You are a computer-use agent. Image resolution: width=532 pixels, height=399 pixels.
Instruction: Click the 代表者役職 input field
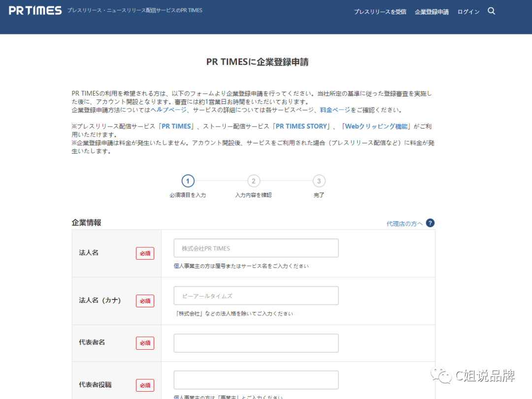point(256,380)
